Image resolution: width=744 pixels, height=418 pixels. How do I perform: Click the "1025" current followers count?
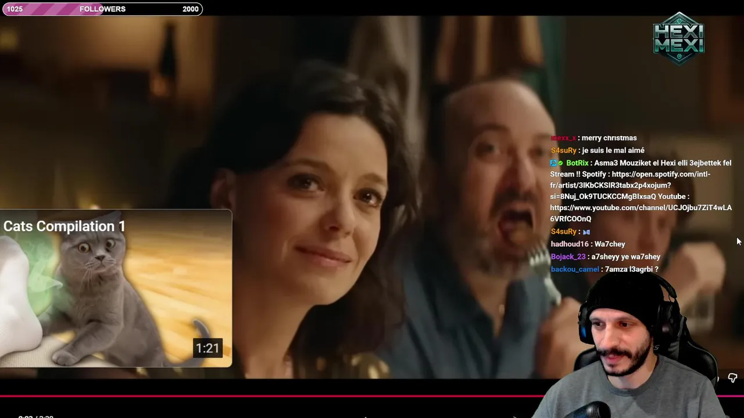(x=15, y=9)
